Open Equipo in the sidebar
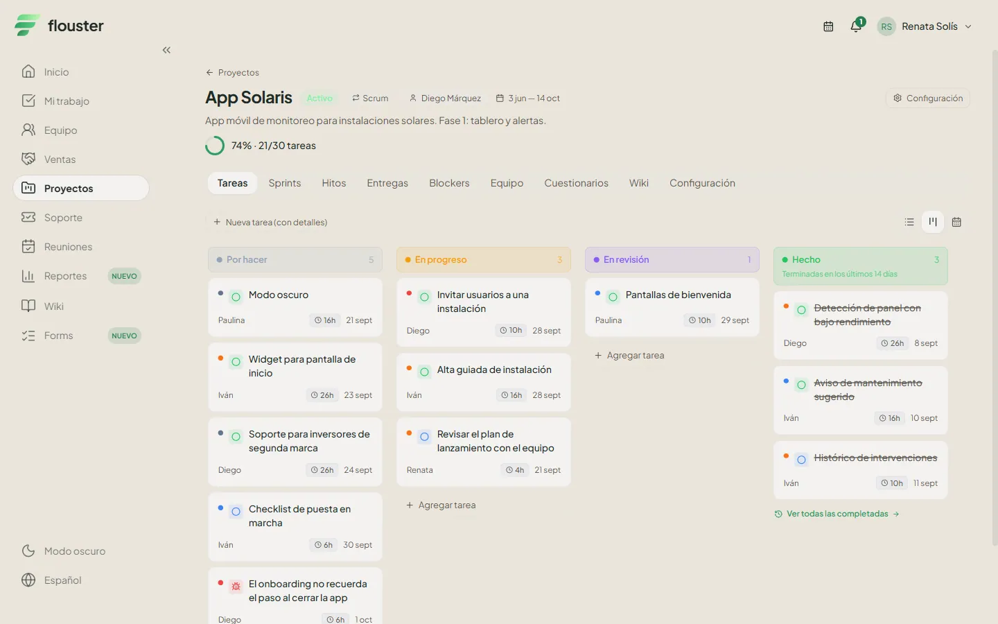The image size is (998, 624). (81, 130)
